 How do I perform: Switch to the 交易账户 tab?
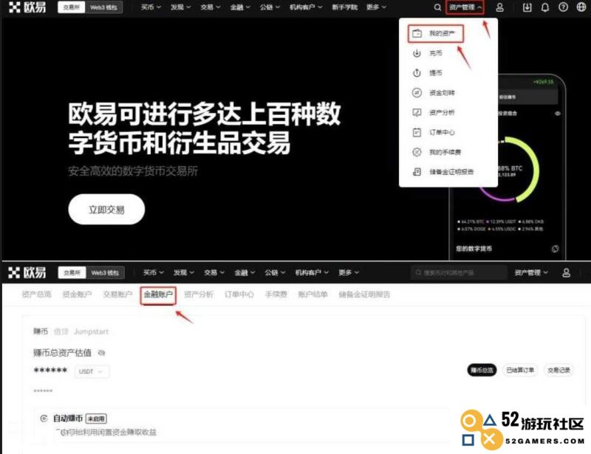click(117, 295)
